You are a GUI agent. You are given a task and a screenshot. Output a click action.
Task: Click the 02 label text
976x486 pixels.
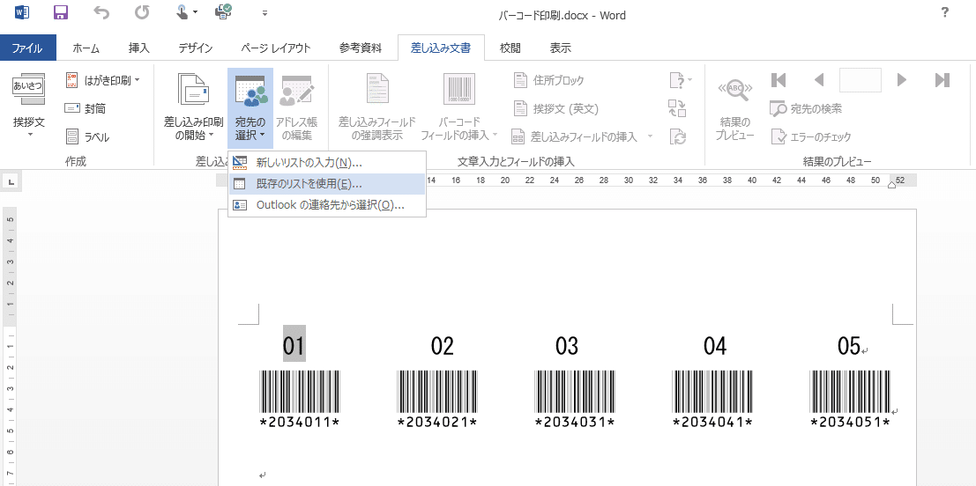click(443, 345)
